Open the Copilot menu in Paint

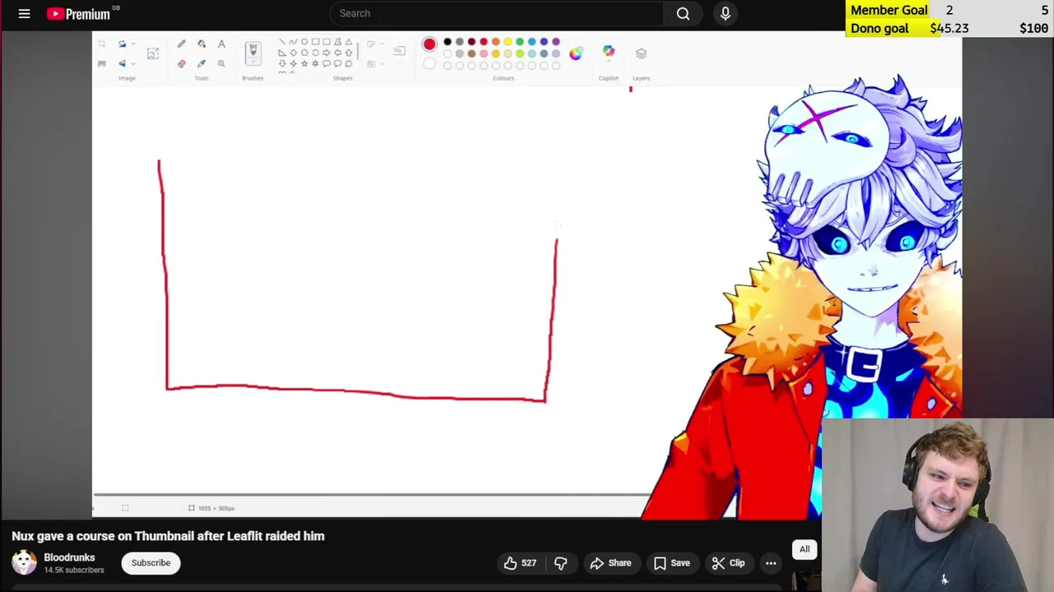[x=609, y=52]
